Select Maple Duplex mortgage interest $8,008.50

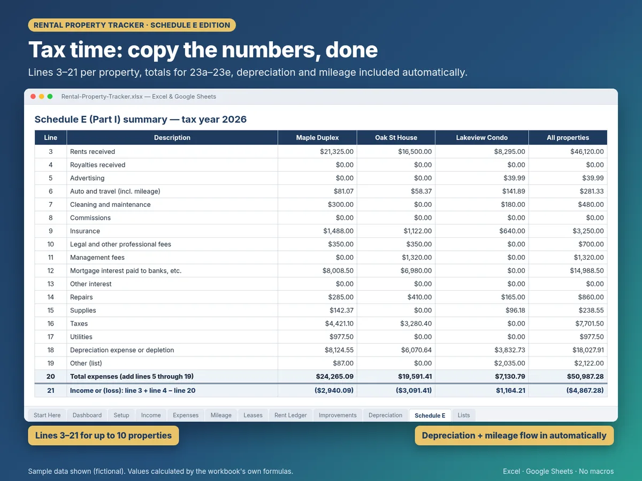(317, 271)
